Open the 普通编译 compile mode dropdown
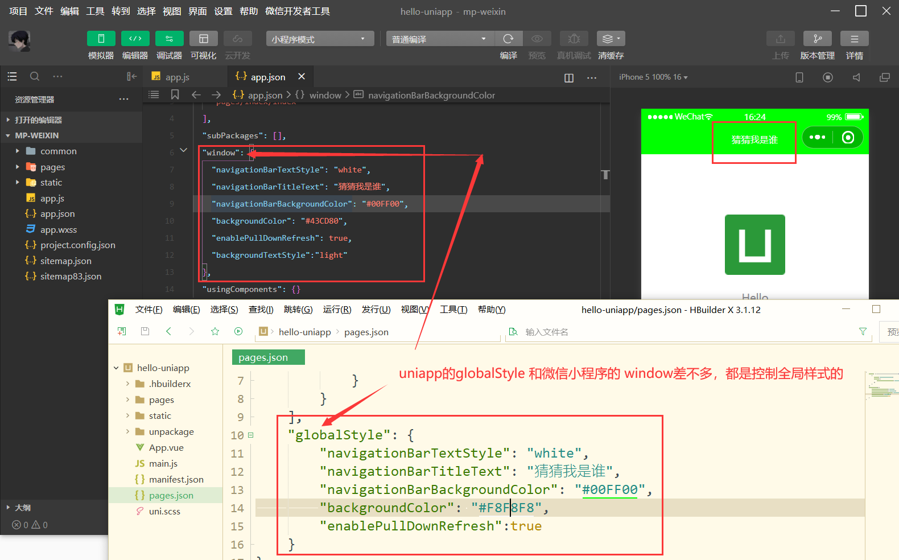The width and height of the screenshot is (899, 560). [x=440, y=39]
